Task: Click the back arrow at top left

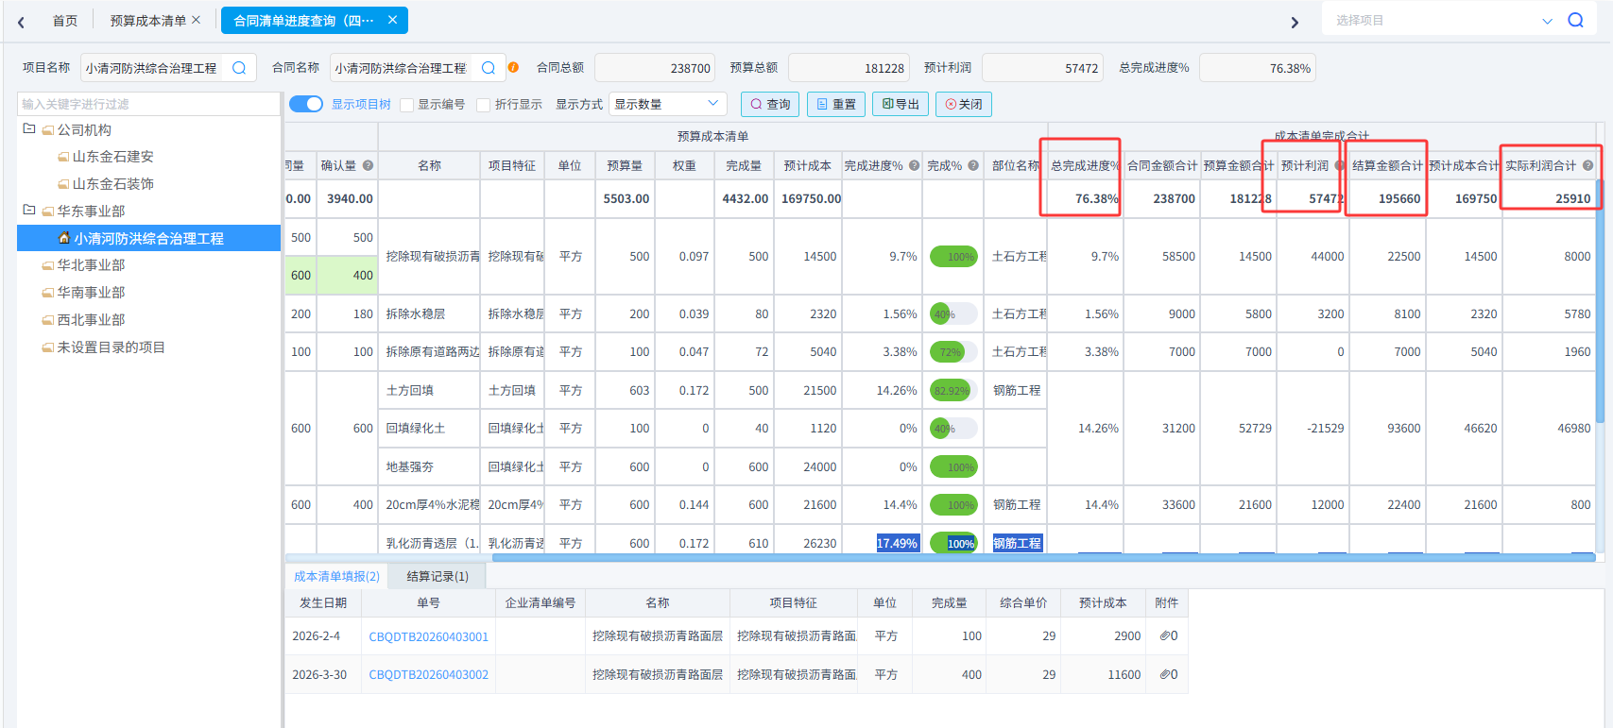Action: [x=21, y=22]
